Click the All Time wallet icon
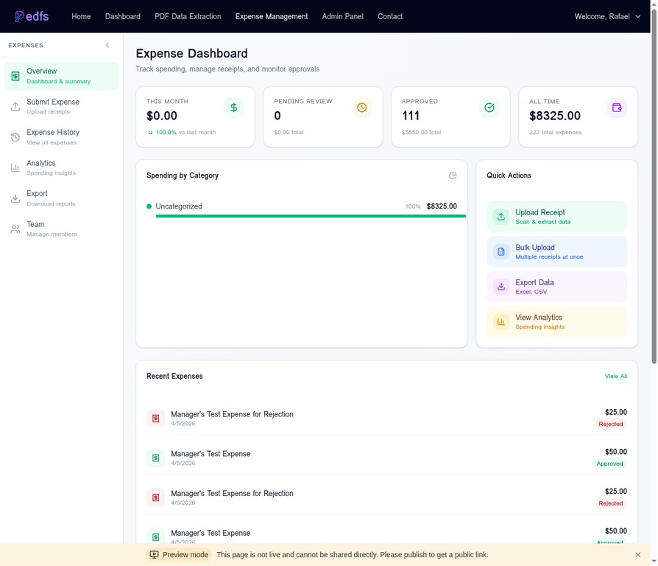Viewport: 658px width, 566px height. coord(617,108)
